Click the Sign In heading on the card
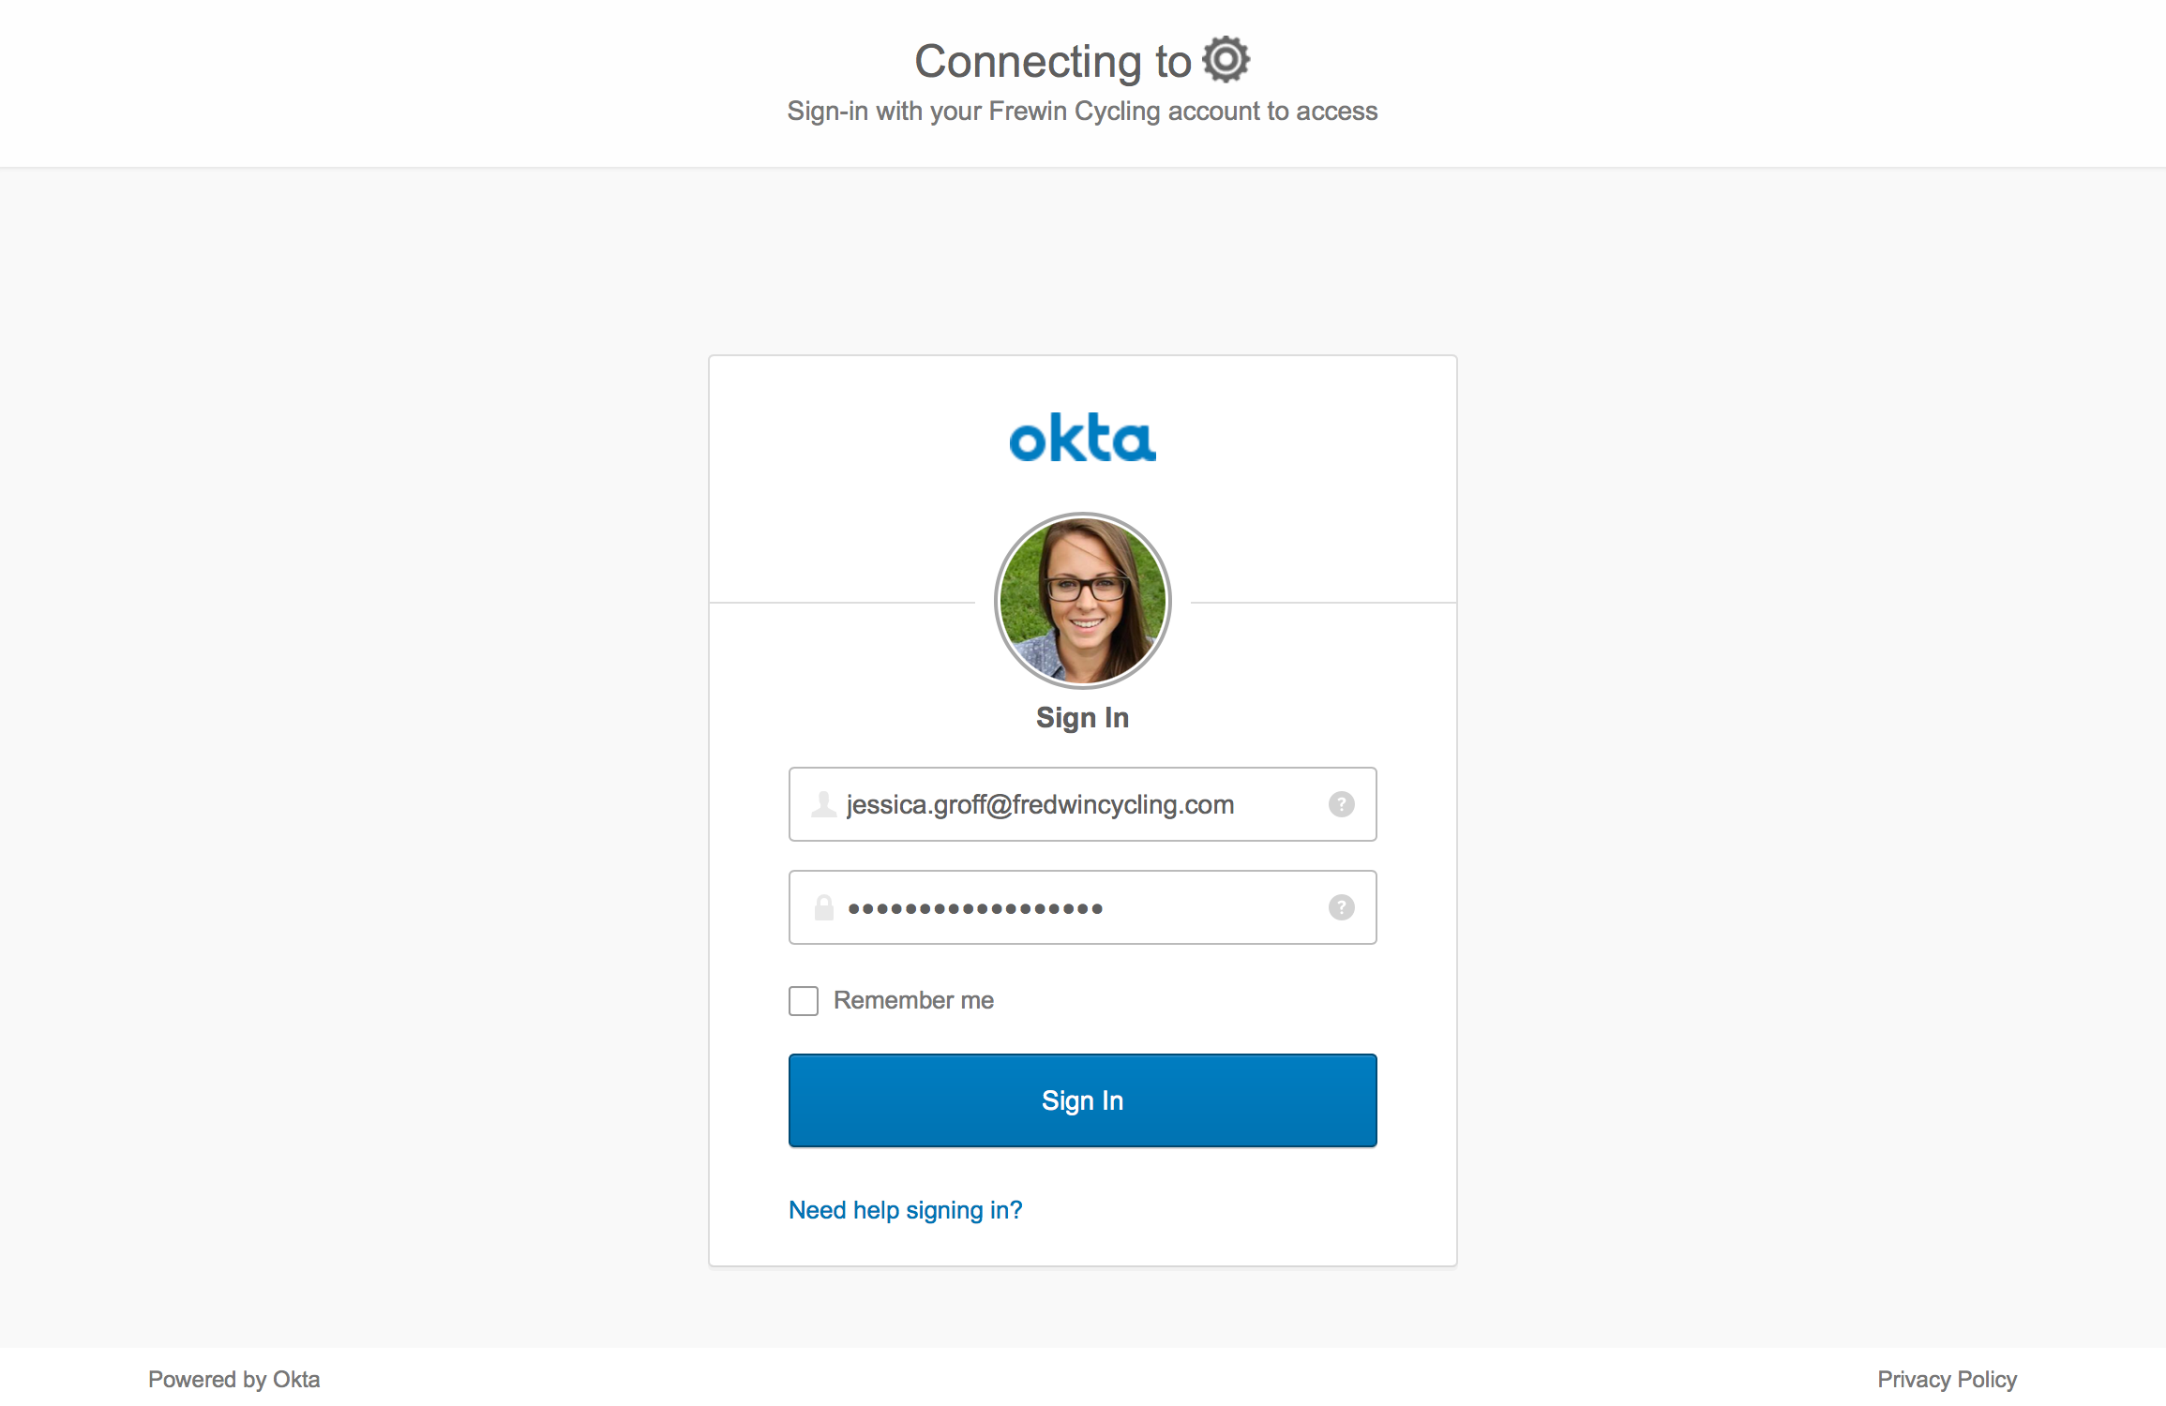 click(x=1081, y=717)
